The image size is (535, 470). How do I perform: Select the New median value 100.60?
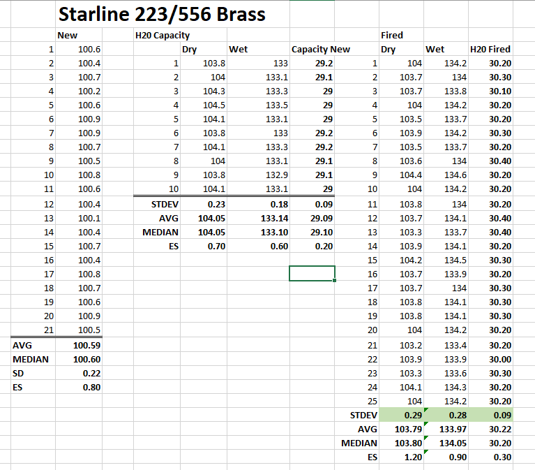[79, 360]
